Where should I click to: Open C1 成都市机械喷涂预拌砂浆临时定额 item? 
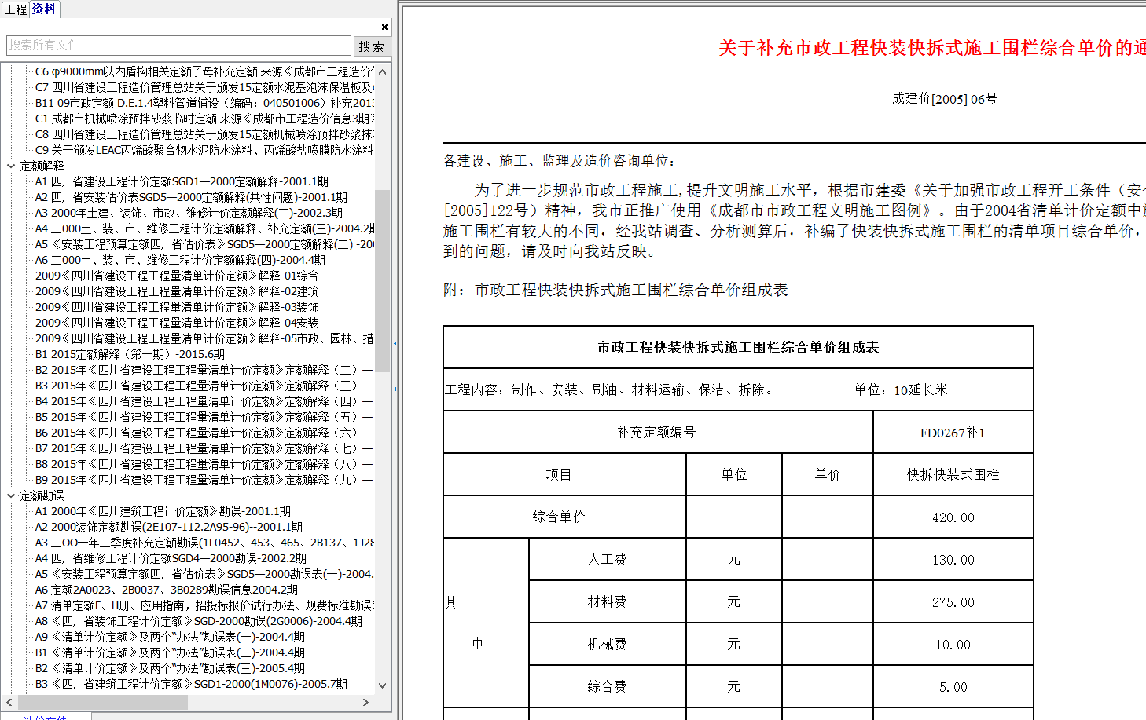coord(204,119)
